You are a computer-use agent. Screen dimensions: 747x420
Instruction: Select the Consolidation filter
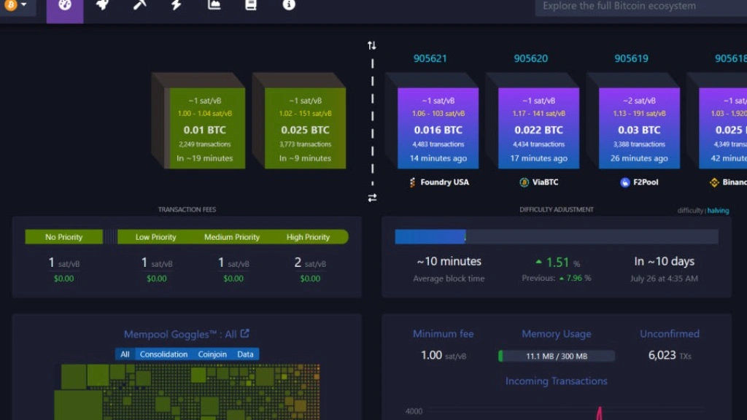click(163, 354)
